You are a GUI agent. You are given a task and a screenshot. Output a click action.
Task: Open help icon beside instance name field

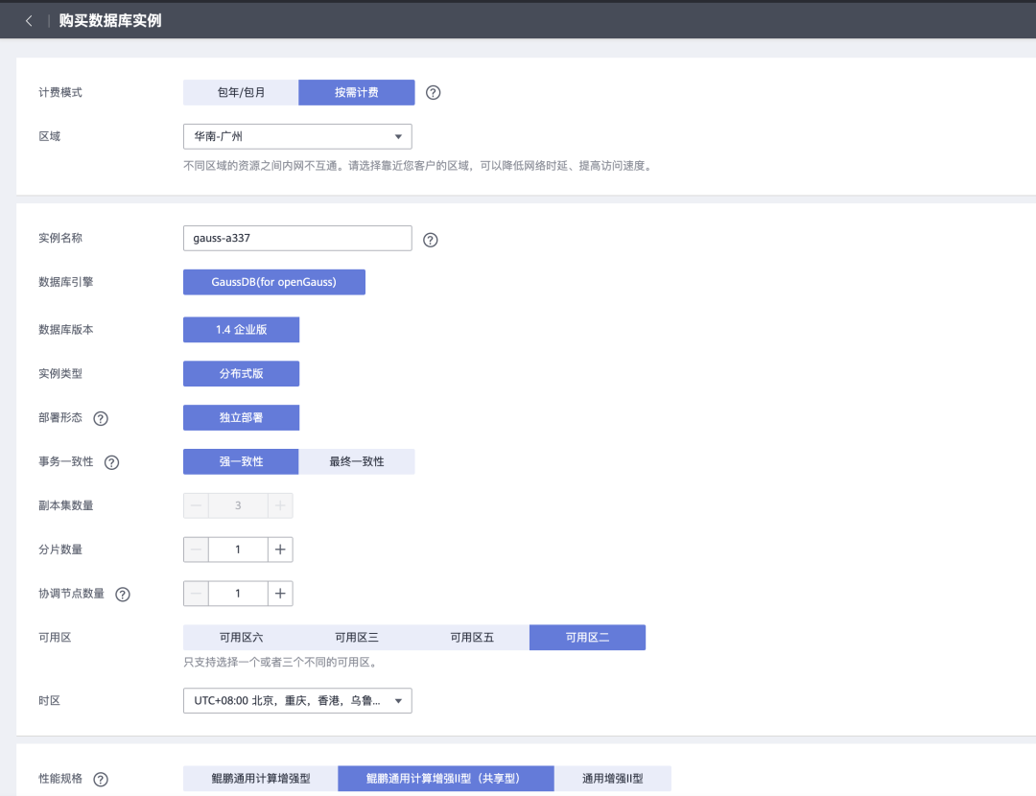pyautogui.click(x=430, y=240)
